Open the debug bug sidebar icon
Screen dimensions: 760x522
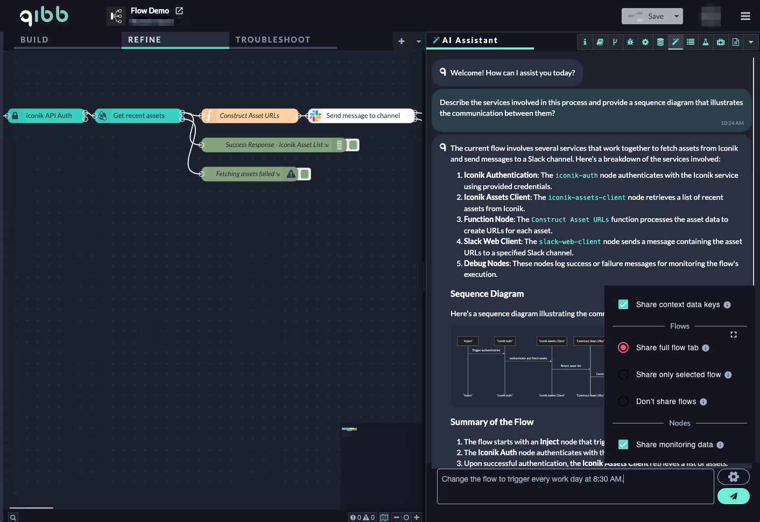630,42
